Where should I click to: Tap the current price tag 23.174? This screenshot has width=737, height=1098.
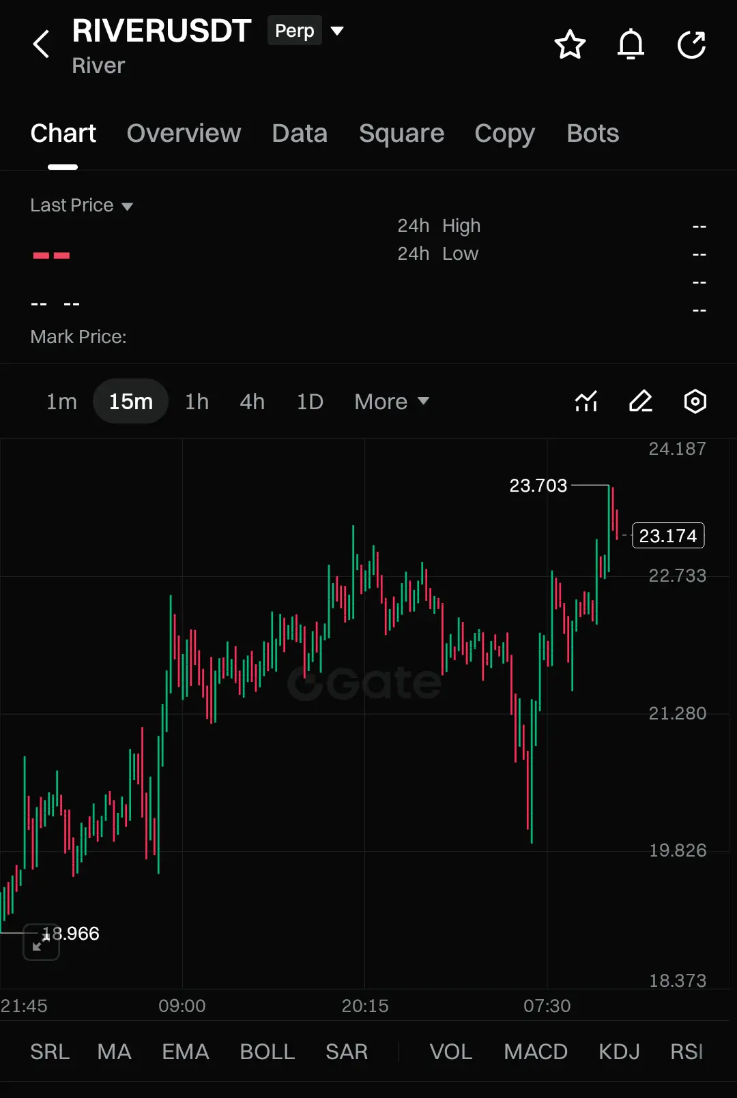(x=668, y=535)
